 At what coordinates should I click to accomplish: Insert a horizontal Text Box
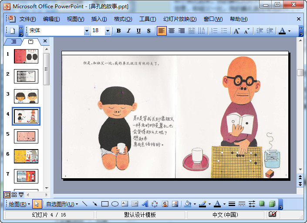coord(125,204)
